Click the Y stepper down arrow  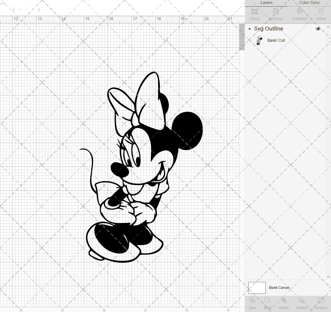[x=39, y=11]
